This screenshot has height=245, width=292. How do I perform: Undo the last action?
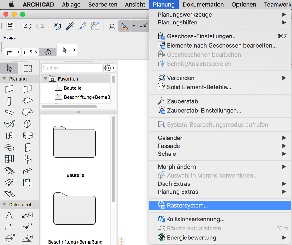[x=27, y=26]
